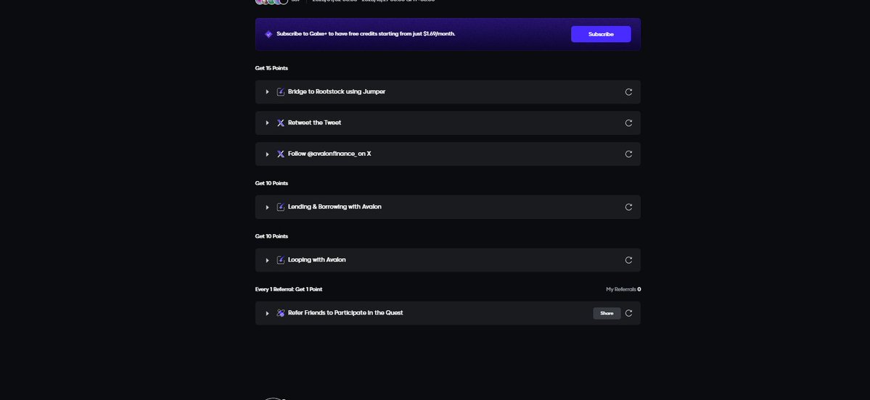Expand the Looping with Avalon arrow
This screenshot has width=870, height=400.
pos(267,260)
